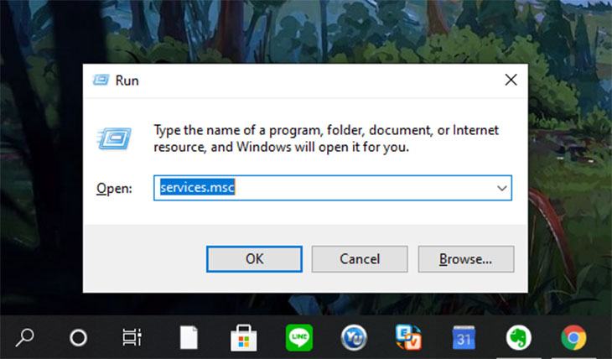Click the Calendar 31 taskbar icon

464,337
